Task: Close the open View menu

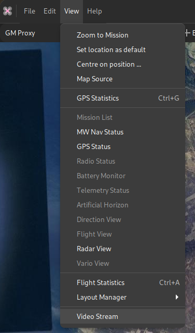Action: (72, 11)
